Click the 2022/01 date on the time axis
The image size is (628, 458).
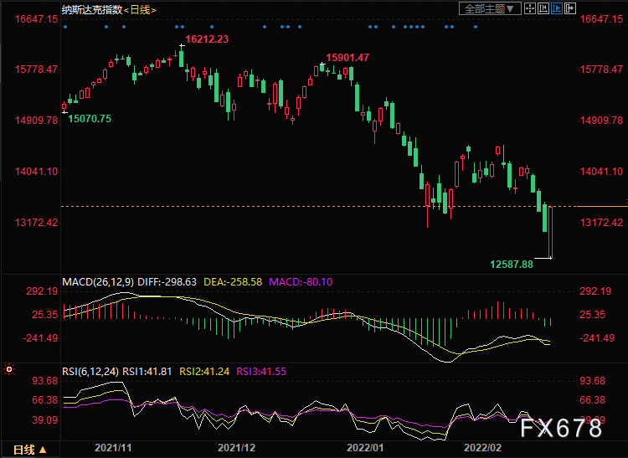coord(365,448)
